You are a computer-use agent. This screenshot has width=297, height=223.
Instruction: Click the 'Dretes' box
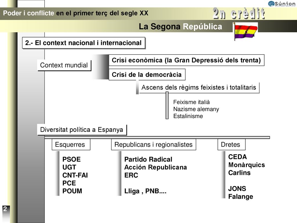(231, 145)
